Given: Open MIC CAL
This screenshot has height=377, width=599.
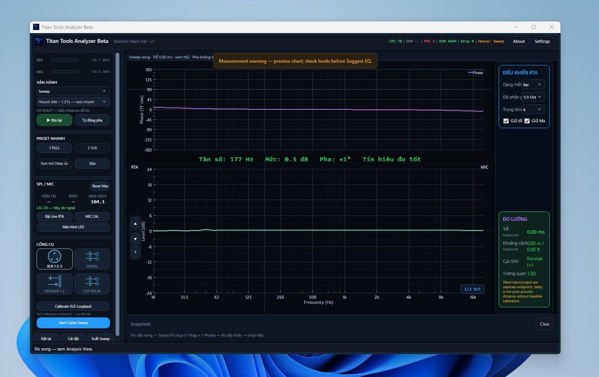Looking at the screenshot, I should pos(92,217).
